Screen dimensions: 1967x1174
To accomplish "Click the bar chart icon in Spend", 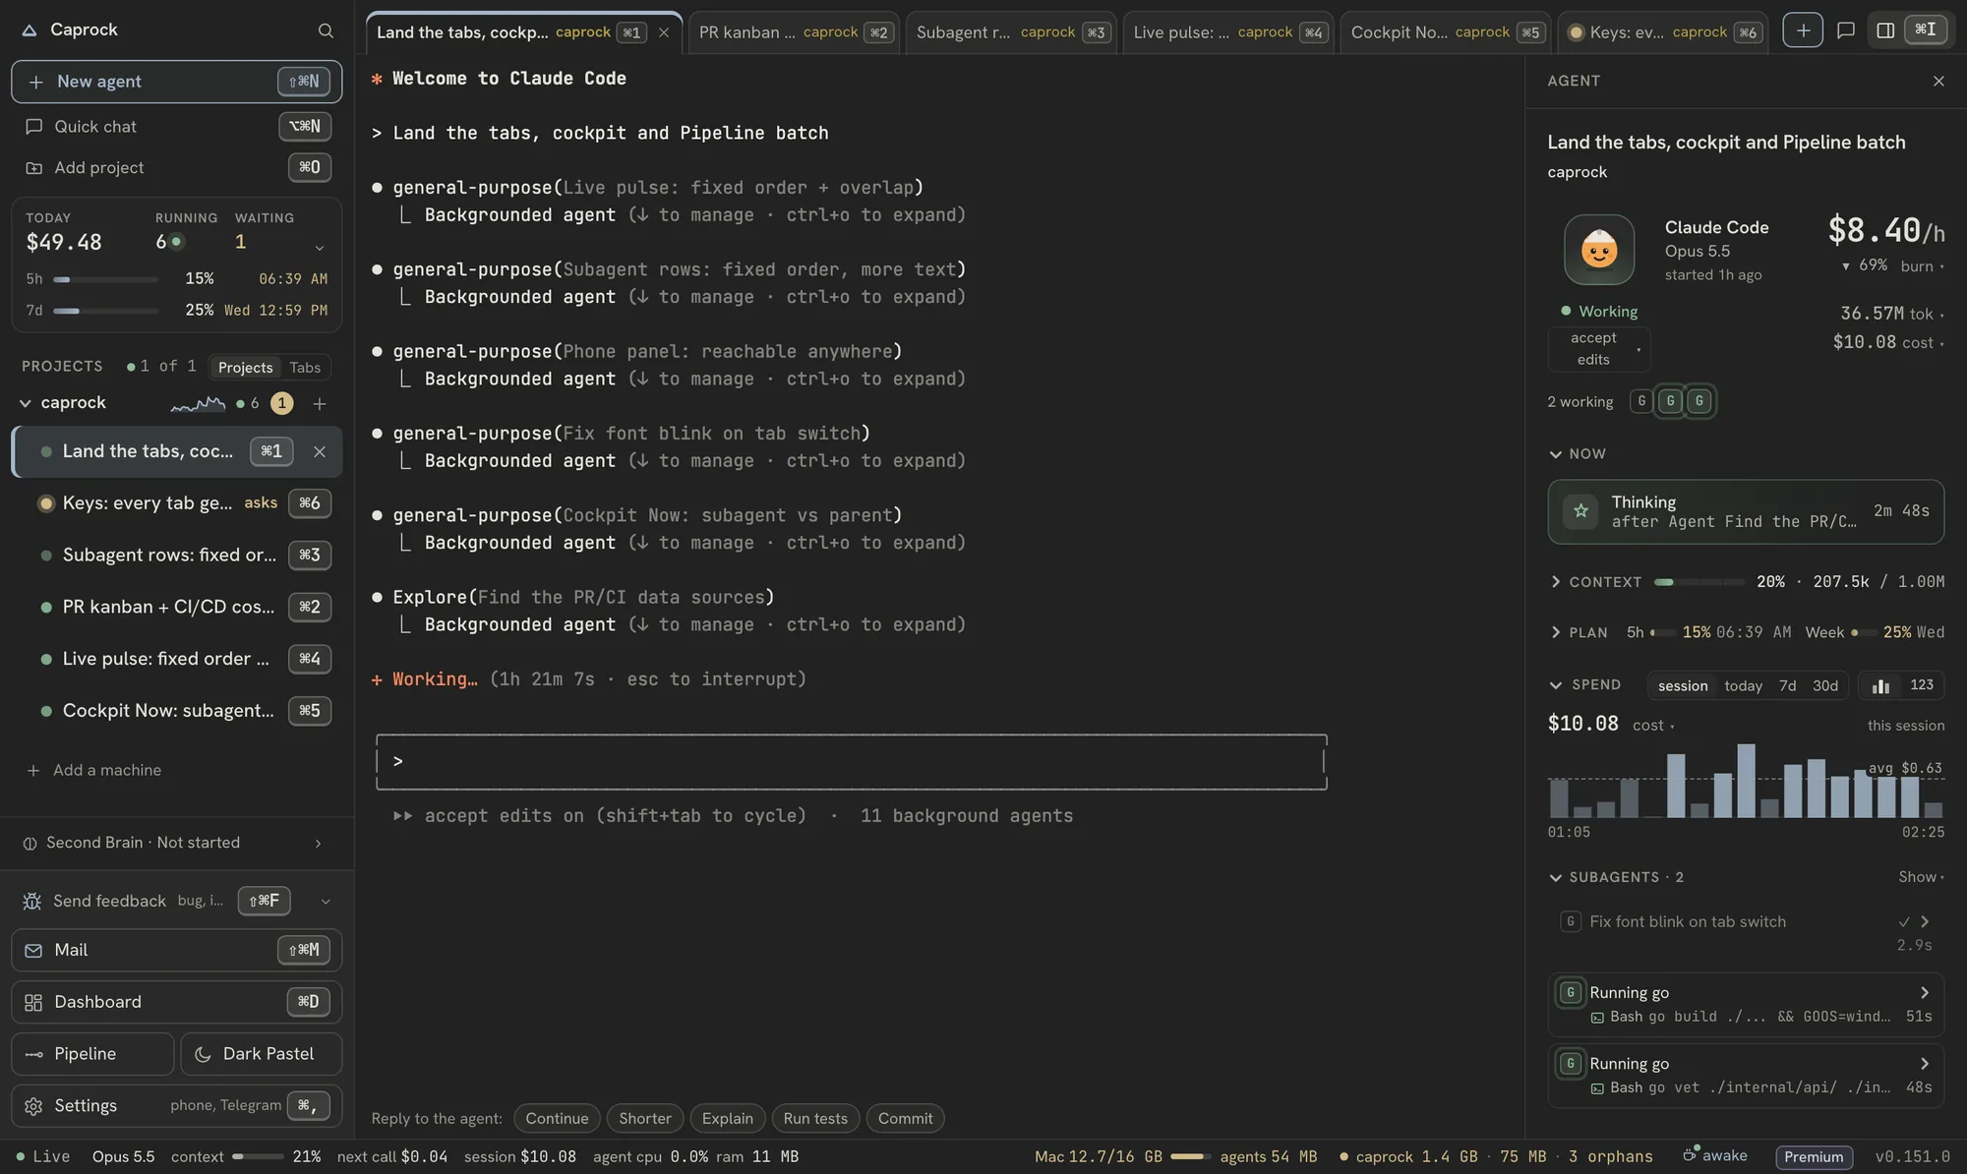I will tap(1880, 685).
